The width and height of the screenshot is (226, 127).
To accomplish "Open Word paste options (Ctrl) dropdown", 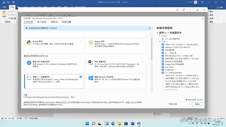I will tap(158, 114).
